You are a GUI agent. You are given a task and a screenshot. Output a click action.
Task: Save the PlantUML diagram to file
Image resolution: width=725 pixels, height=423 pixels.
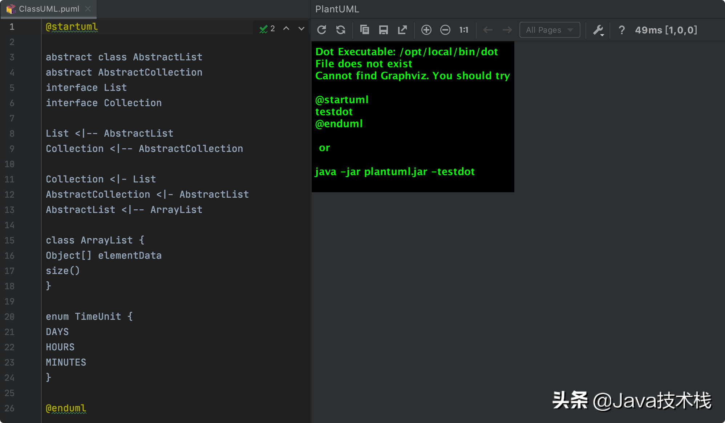pyautogui.click(x=383, y=30)
